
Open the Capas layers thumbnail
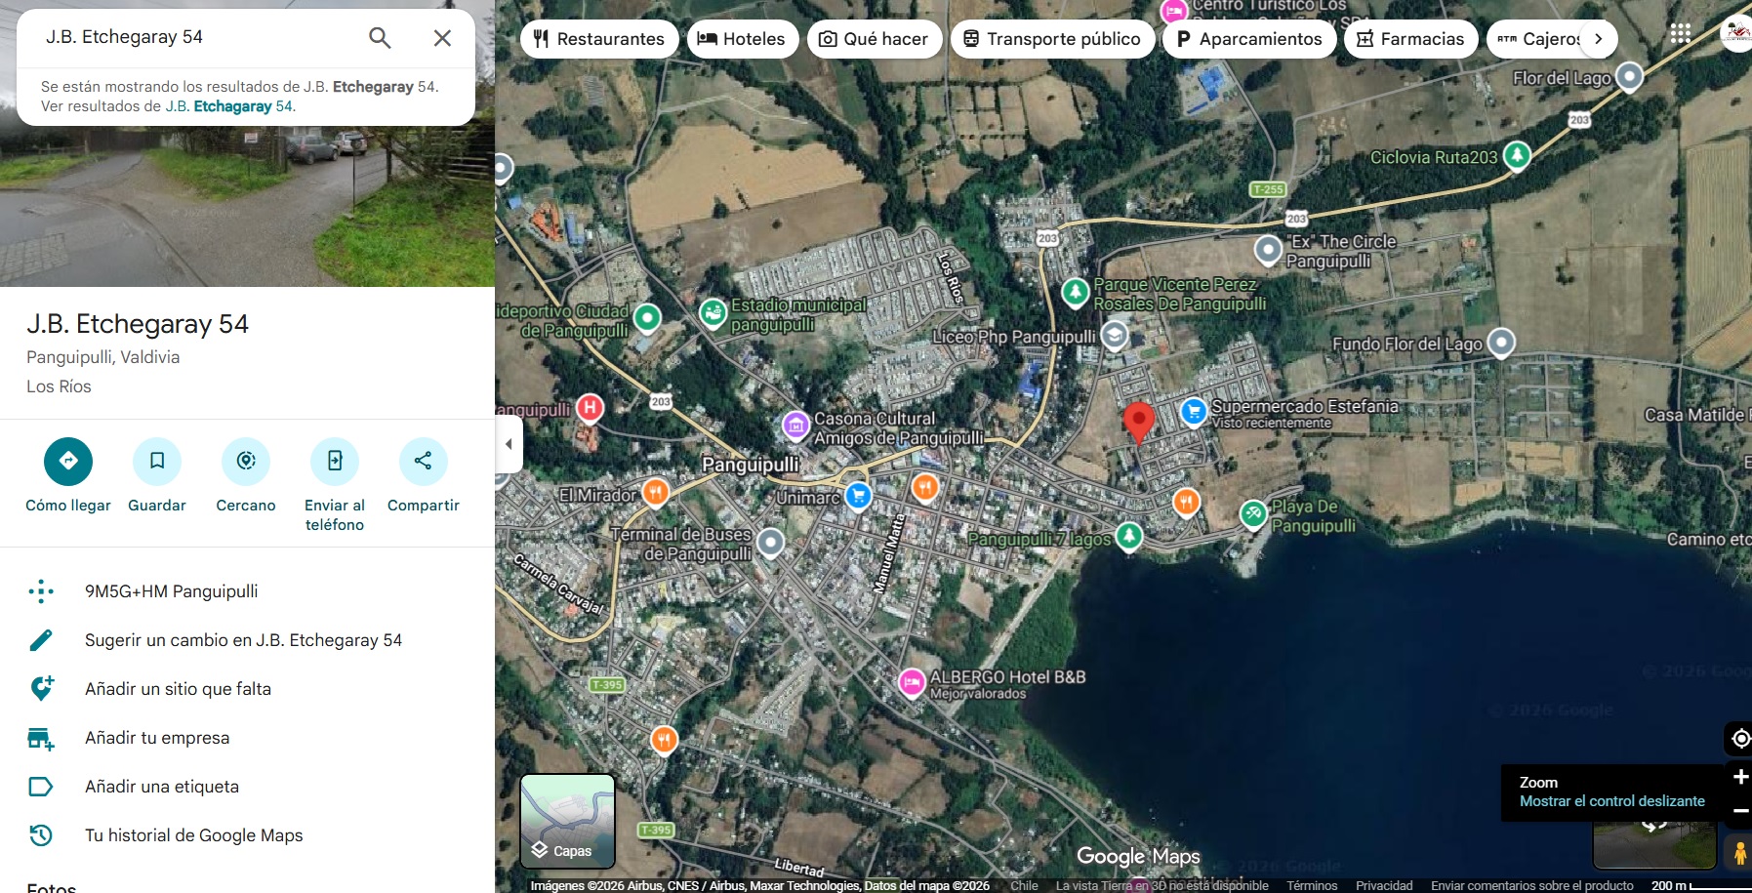[568, 821]
